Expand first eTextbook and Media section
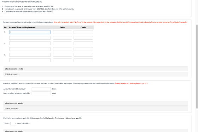This screenshot has height=132, width=198. pyautogui.click(x=95, y=69)
